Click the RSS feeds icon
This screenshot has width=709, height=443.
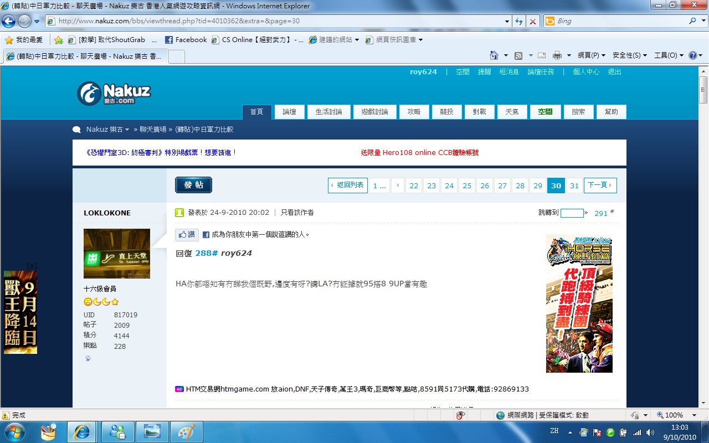pyautogui.click(x=518, y=55)
